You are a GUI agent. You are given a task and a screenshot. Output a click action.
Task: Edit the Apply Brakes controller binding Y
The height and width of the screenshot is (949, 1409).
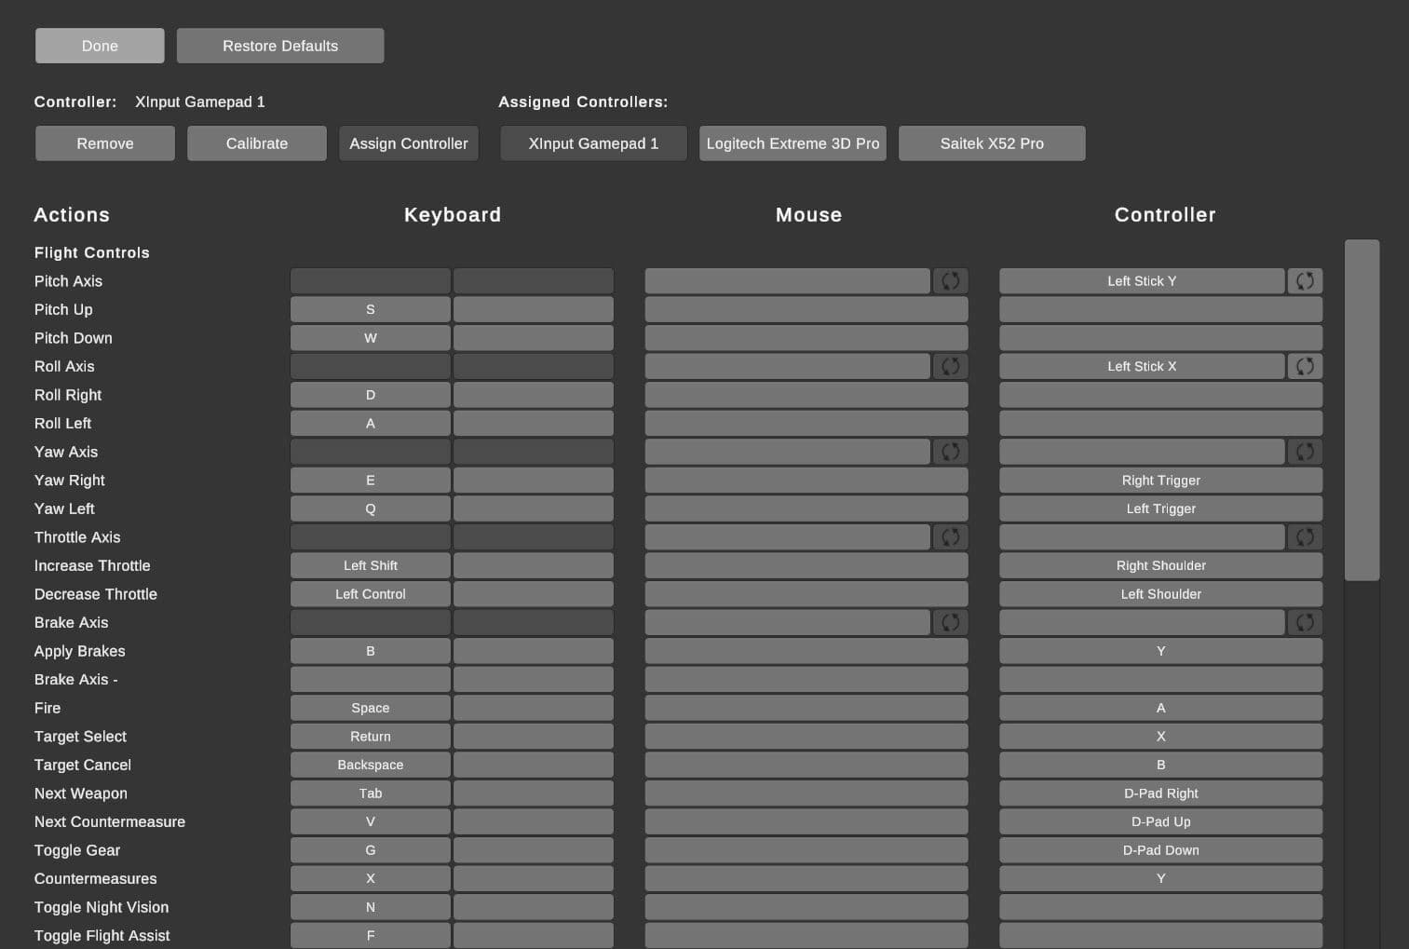(x=1161, y=651)
